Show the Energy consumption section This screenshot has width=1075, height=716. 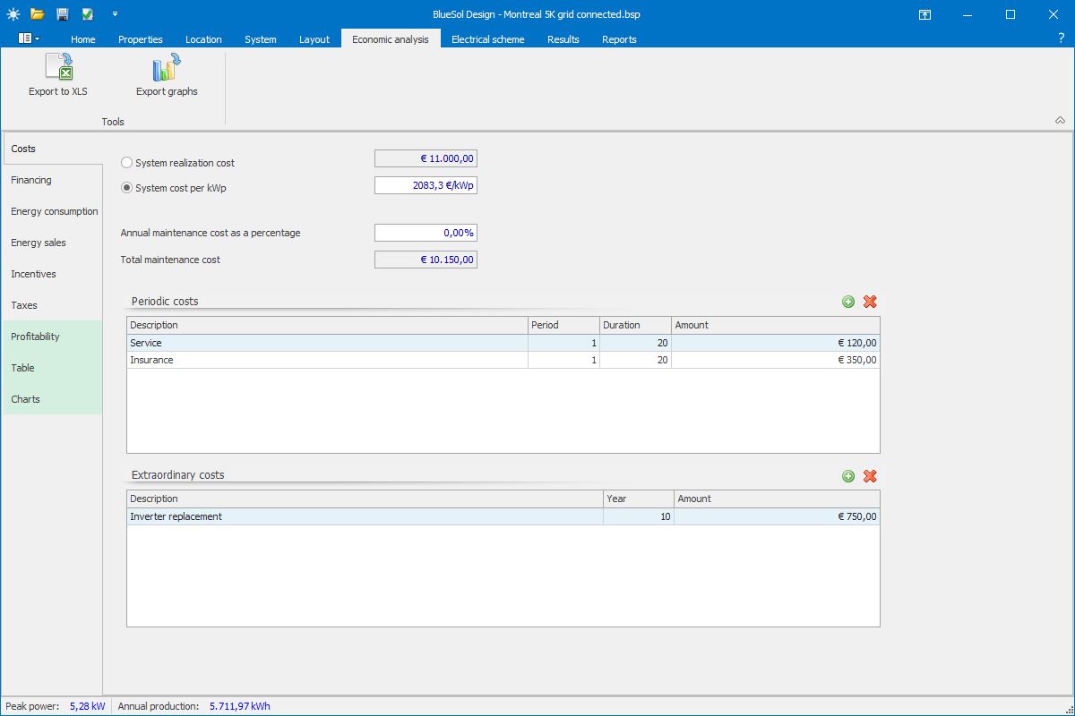click(x=53, y=211)
